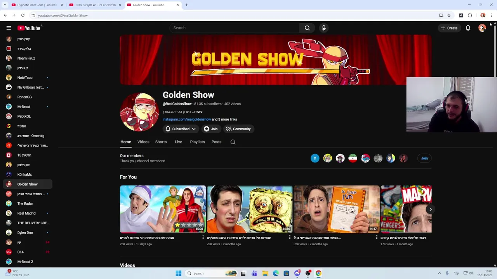Go to YouTube home via logo
This screenshot has height=279, width=497.
point(29,28)
